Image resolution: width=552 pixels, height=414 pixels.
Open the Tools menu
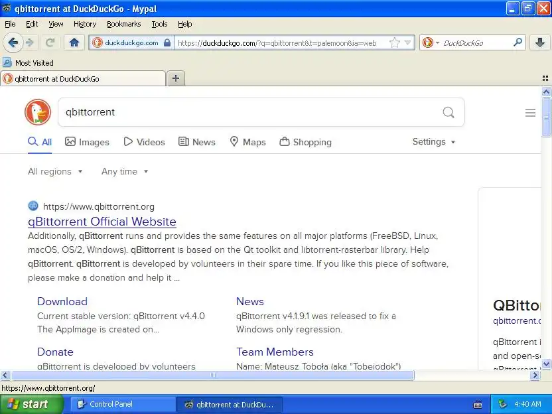(x=159, y=24)
